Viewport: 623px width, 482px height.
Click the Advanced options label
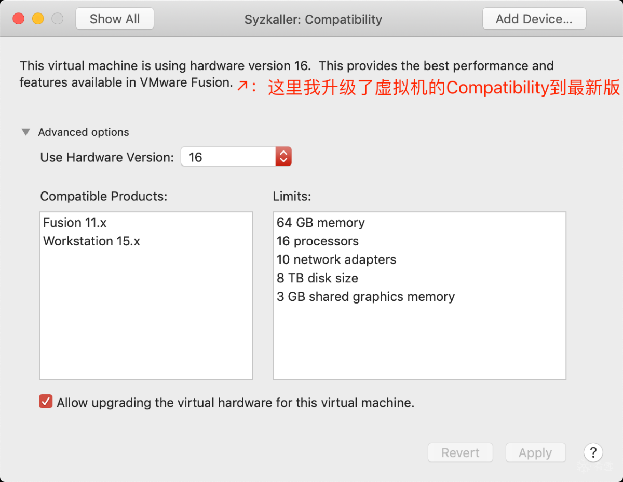(84, 132)
